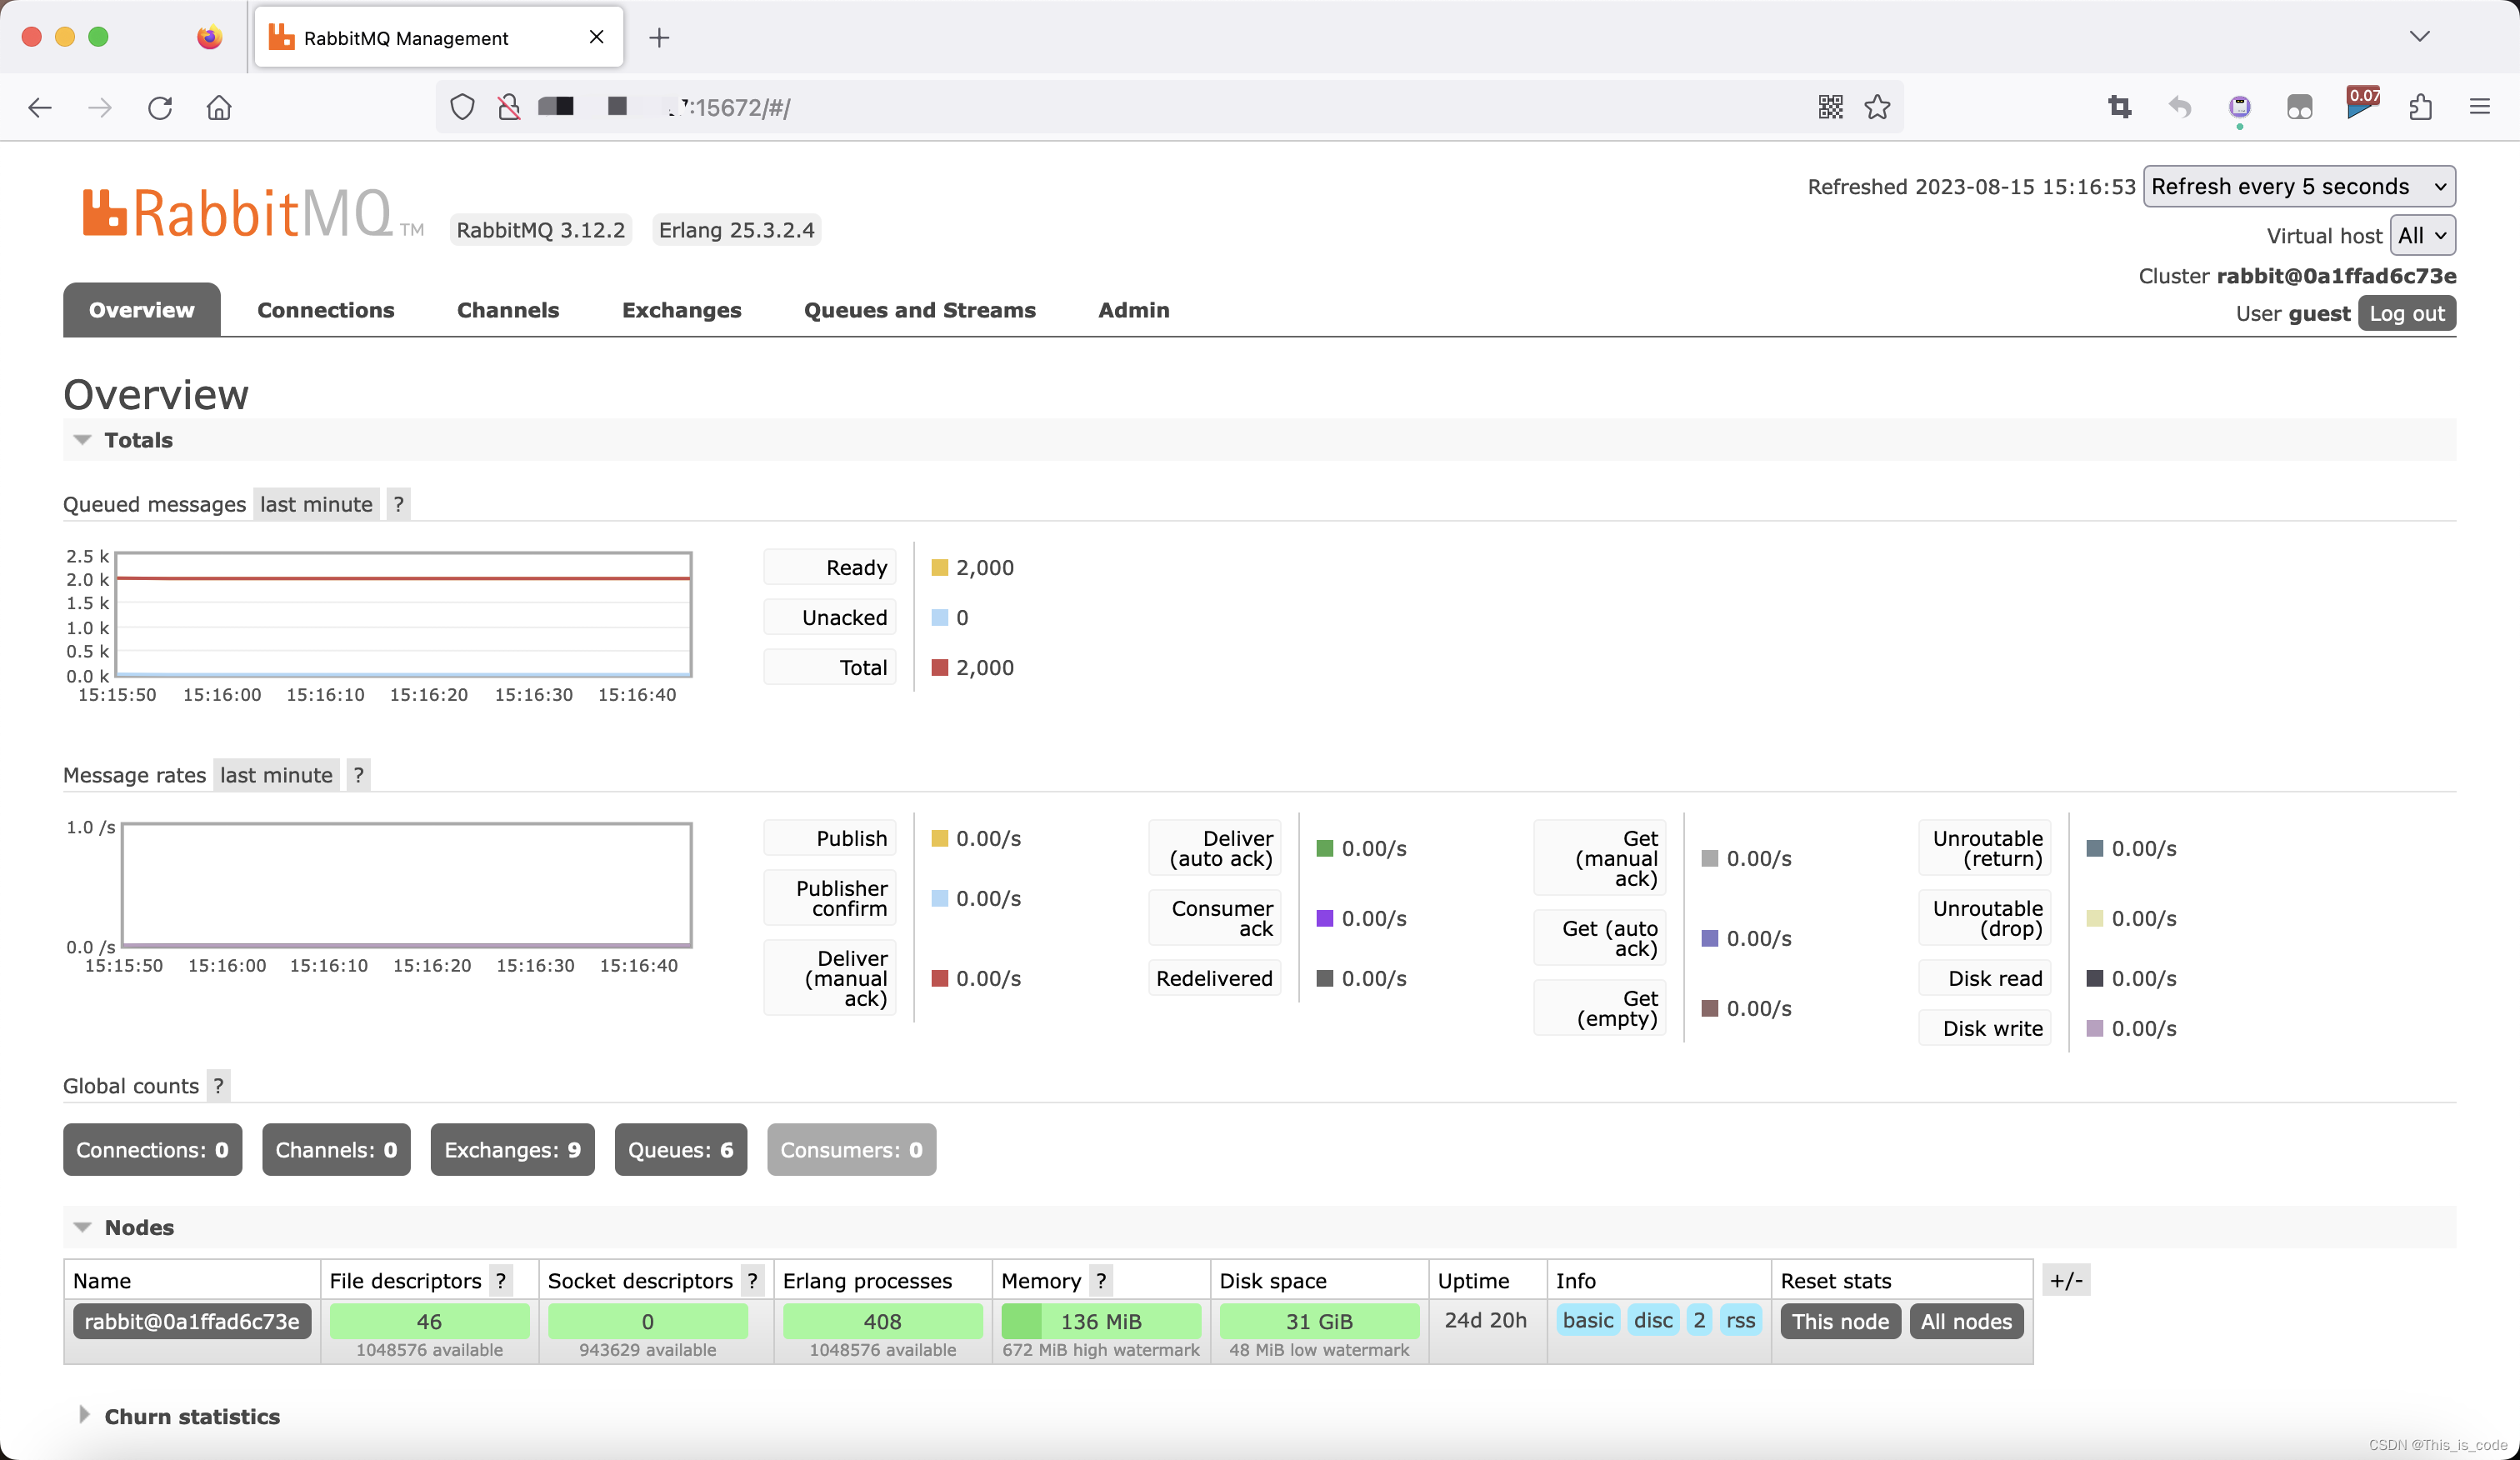Screen dimensions: 2520x1460
Task: Open the extensions puzzle piece icon
Action: pyautogui.click(x=2421, y=107)
